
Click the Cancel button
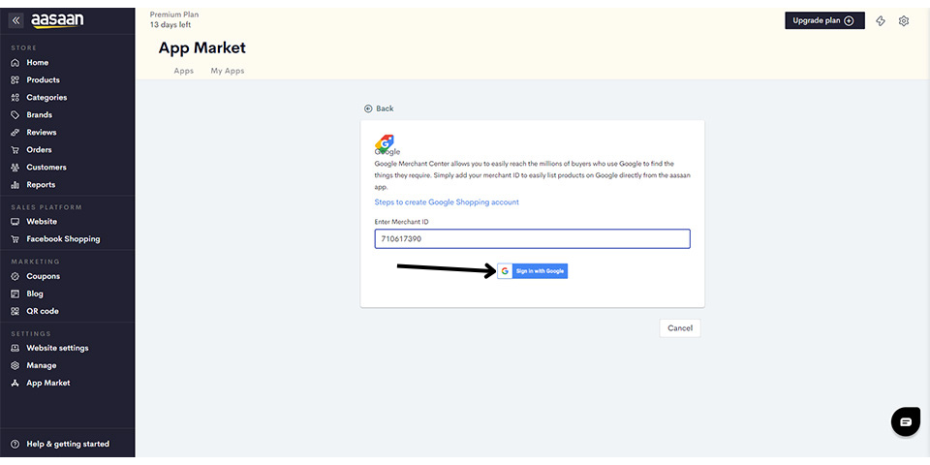coord(680,328)
